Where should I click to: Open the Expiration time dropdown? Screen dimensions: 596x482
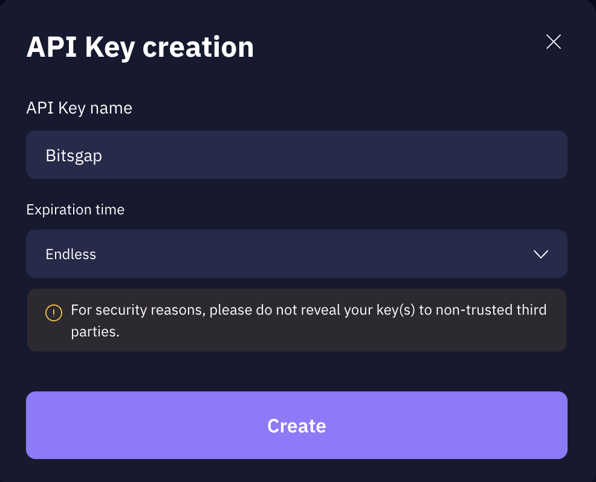296,254
